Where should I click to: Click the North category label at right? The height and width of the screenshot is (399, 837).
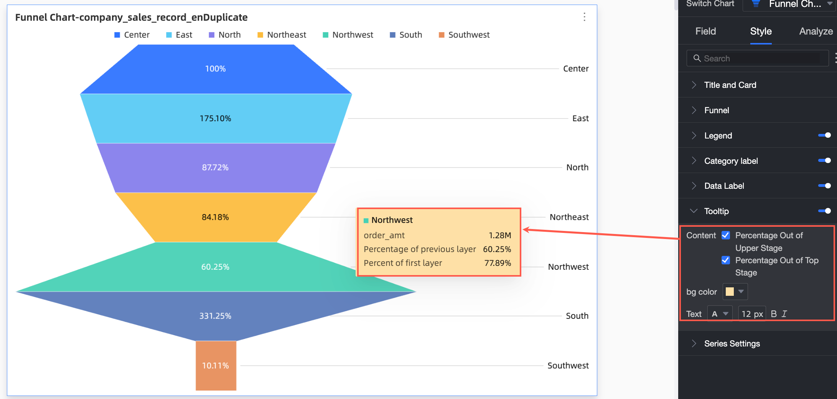point(577,167)
